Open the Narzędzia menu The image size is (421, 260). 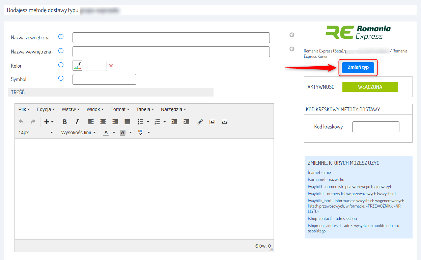(173, 109)
